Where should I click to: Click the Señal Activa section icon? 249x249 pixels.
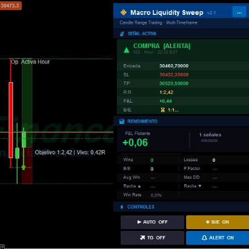click(122, 34)
